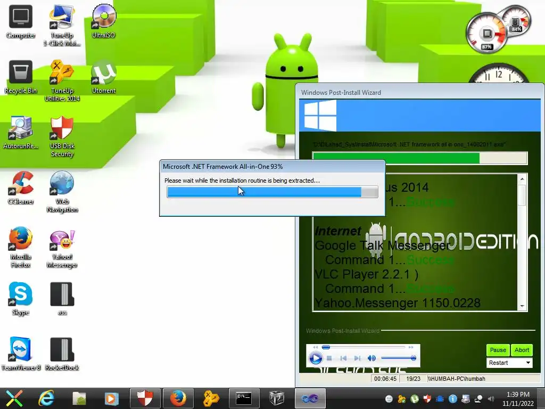Abort the post-install wizard
This screenshot has width=545, height=409.
522,350
